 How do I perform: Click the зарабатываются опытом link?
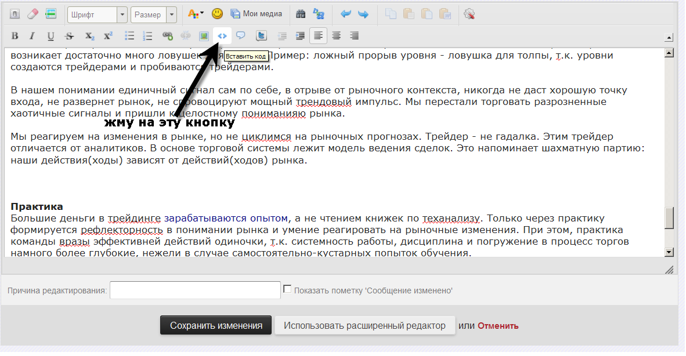[226, 219]
